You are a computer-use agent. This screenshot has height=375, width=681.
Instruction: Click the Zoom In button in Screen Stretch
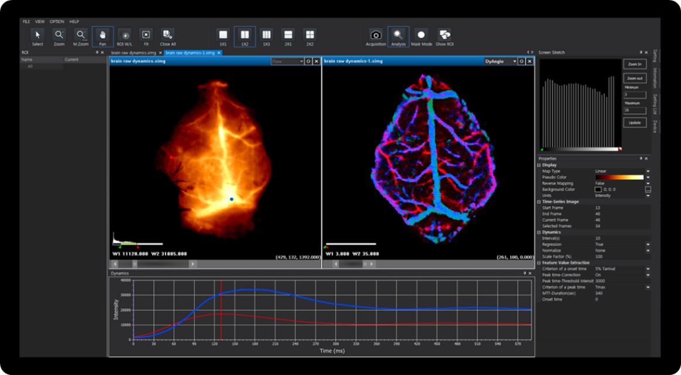click(x=634, y=64)
